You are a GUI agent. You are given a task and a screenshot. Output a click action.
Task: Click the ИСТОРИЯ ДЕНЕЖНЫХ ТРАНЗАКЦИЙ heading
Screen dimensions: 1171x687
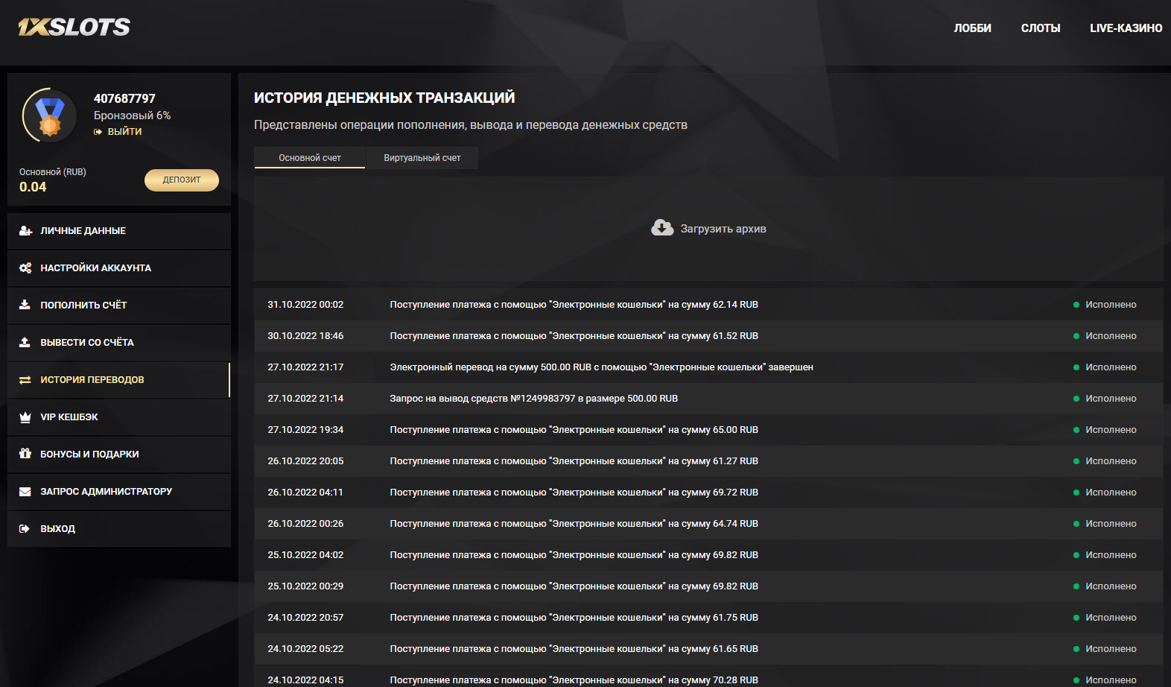tap(384, 98)
